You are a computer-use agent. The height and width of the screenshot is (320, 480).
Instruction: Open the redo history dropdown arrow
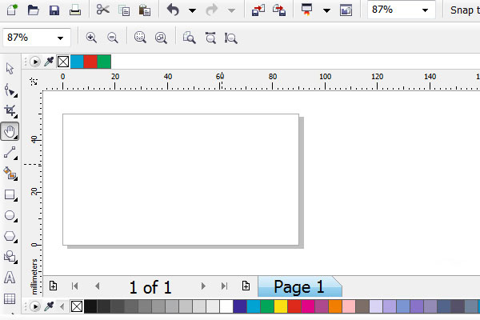[x=232, y=10]
